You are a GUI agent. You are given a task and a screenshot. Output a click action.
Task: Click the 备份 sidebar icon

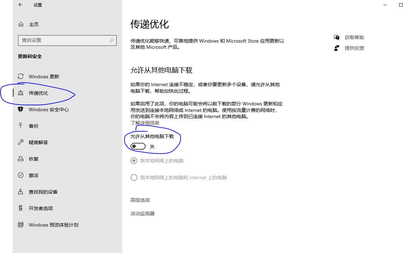coord(21,126)
